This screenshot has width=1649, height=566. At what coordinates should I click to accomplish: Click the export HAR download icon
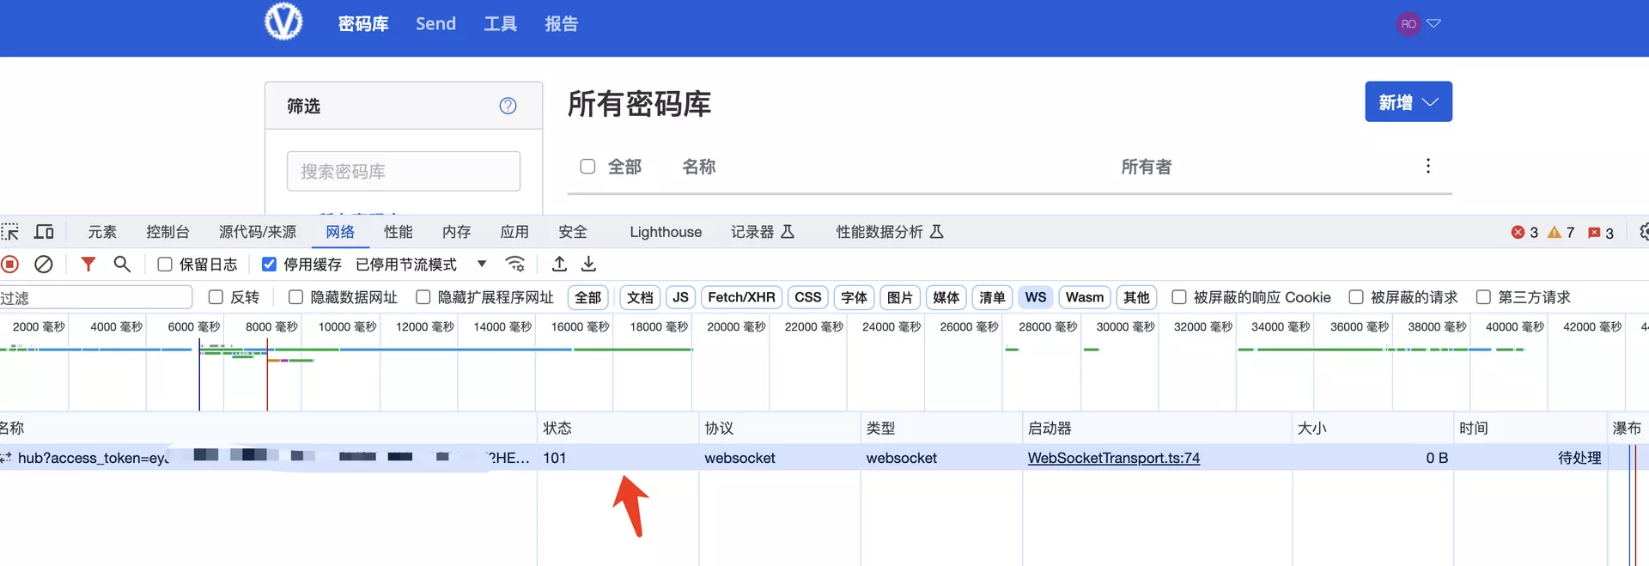589,265
